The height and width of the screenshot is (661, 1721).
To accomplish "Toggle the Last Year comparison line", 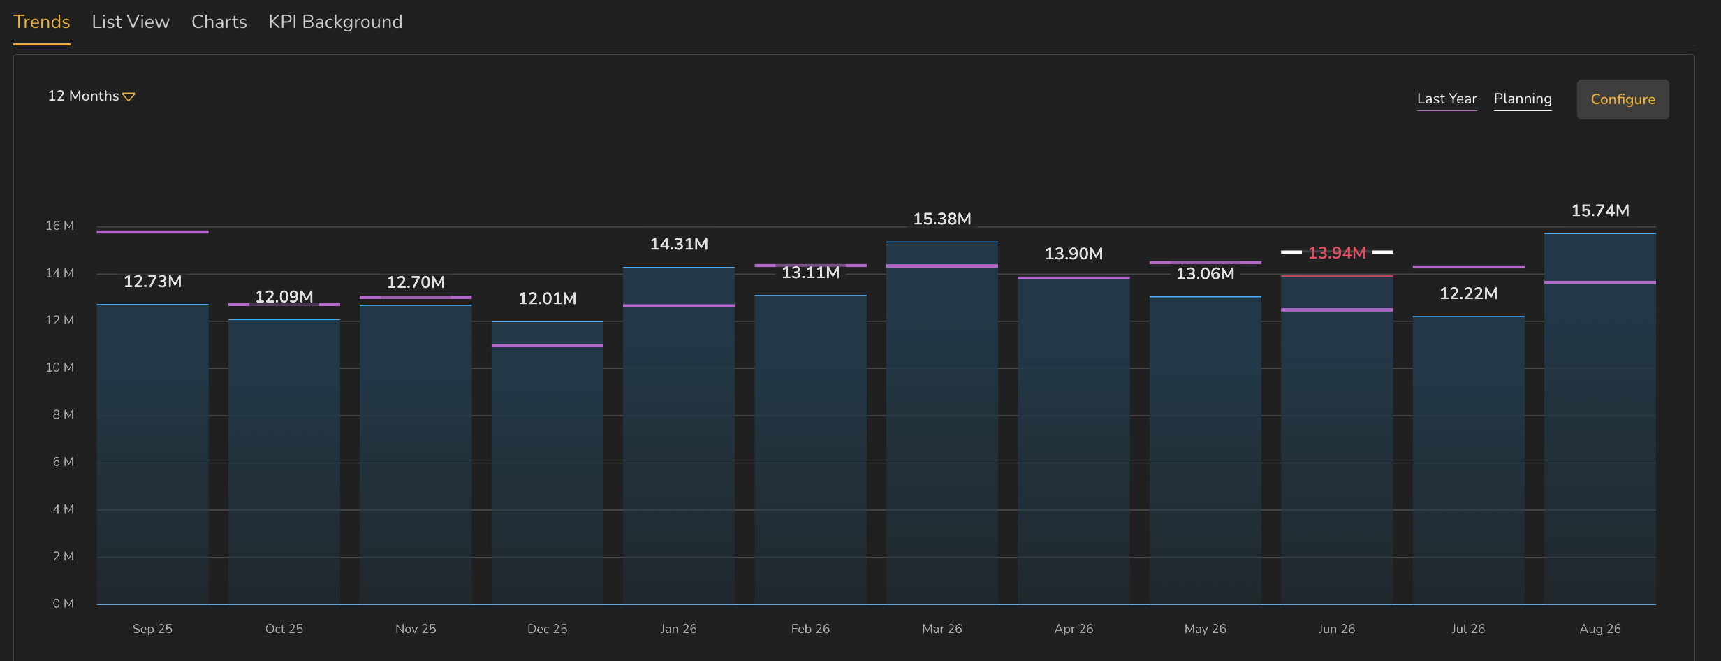I will 1447,99.
